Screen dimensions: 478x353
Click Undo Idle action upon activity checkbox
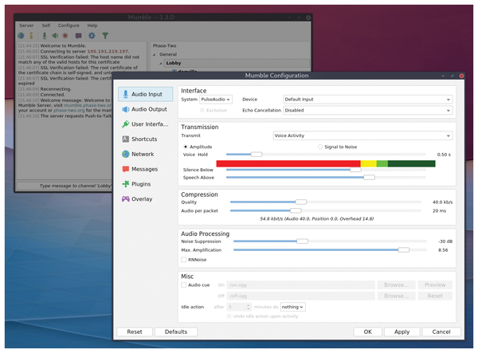coord(229,316)
